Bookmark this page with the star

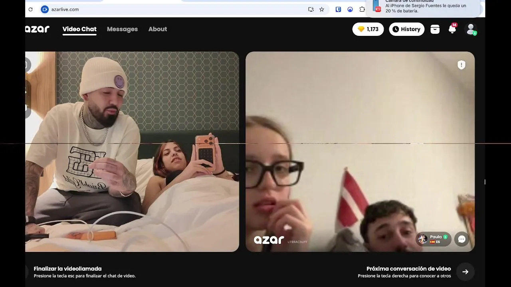coord(322,9)
